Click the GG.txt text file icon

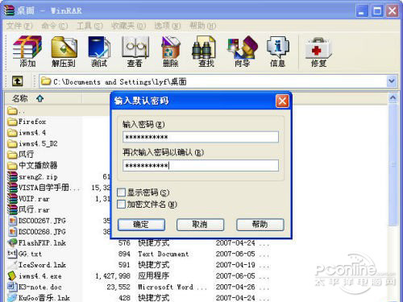(x=12, y=254)
